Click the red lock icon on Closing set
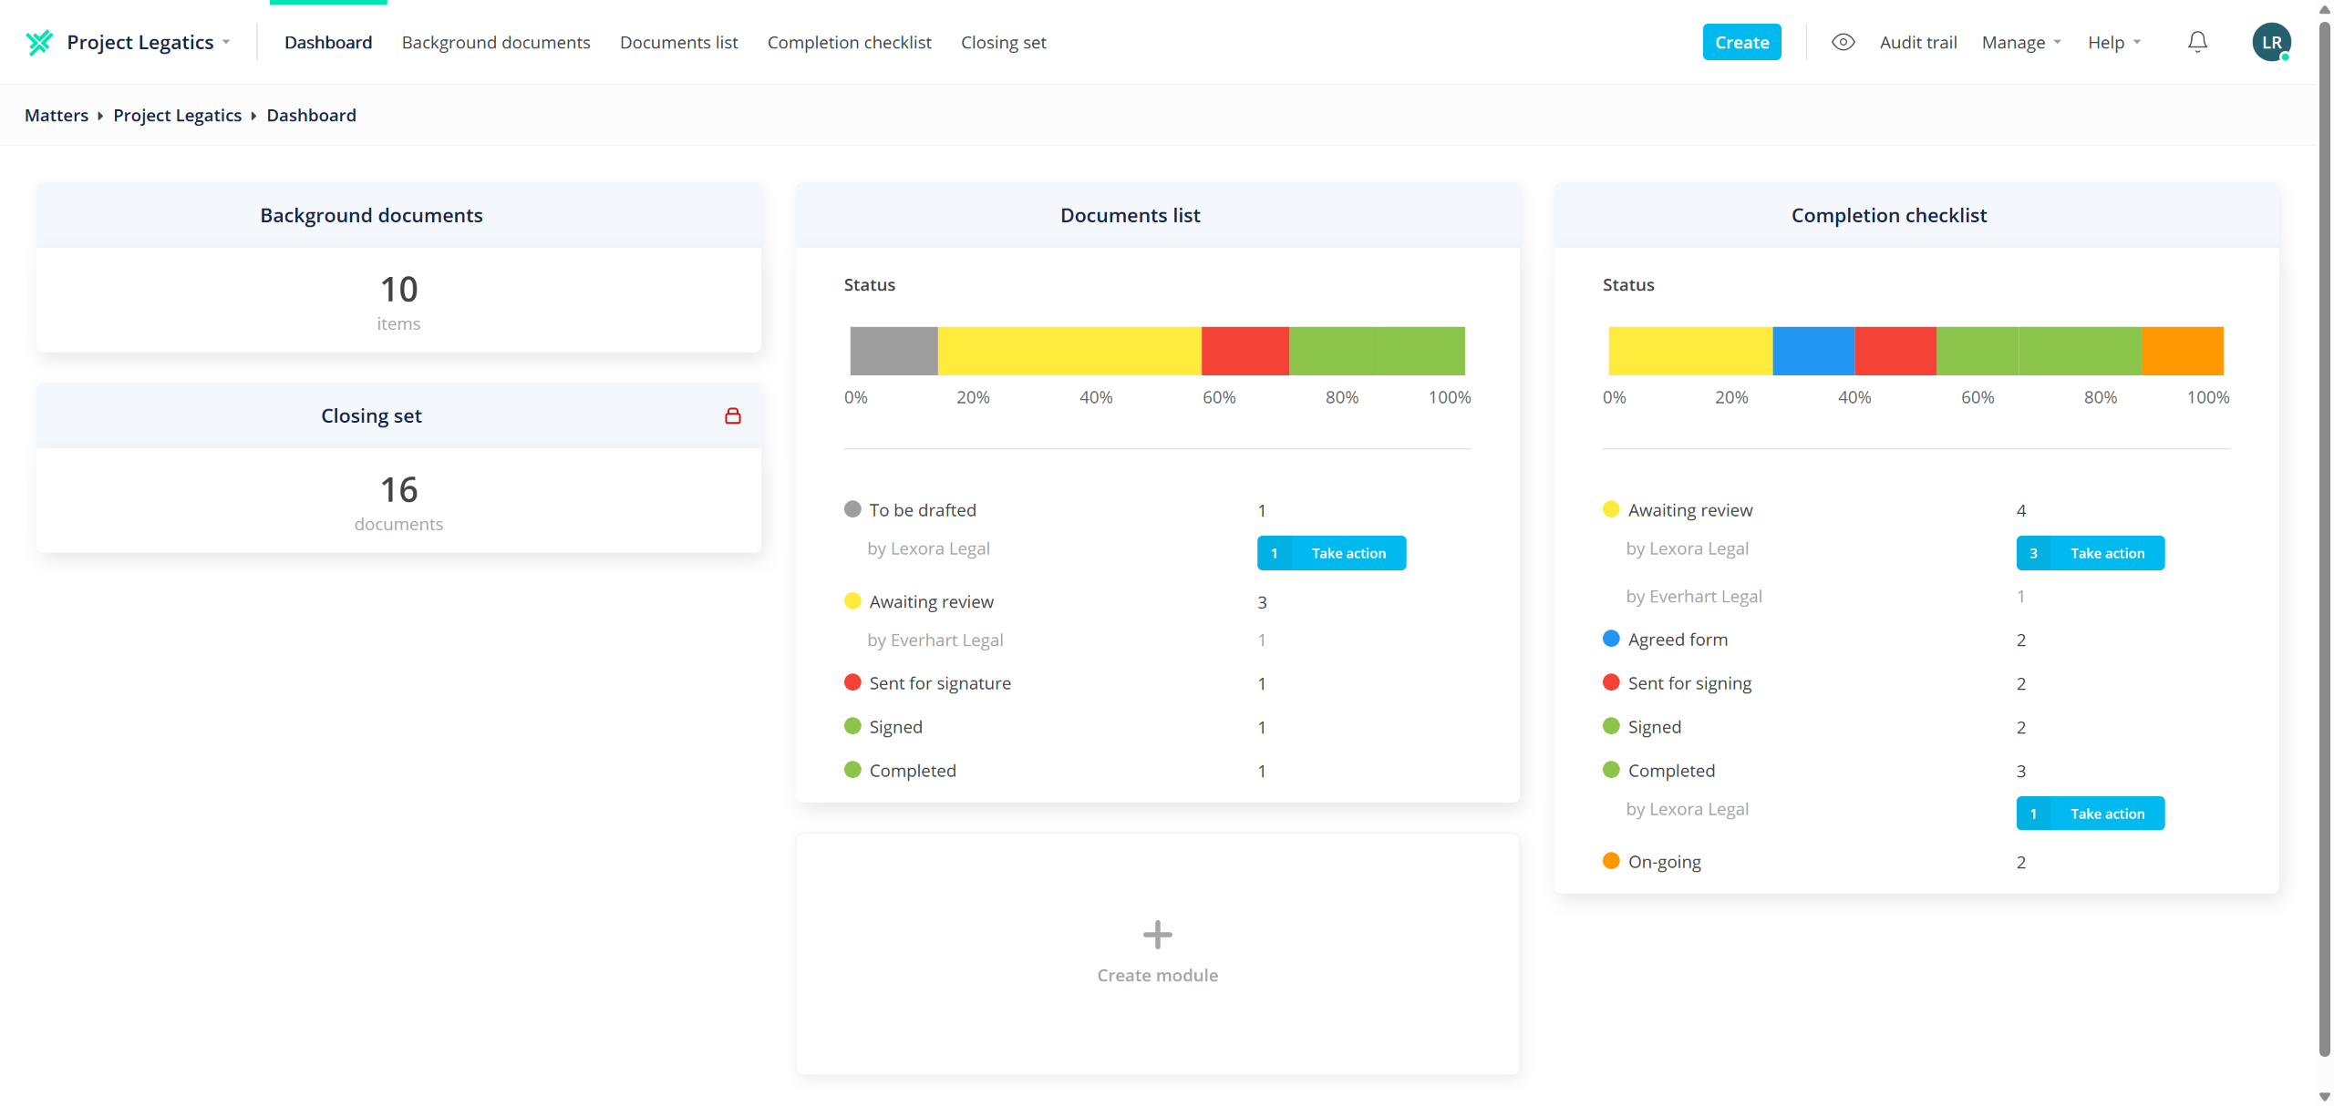This screenshot has height=1106, width=2334. point(732,415)
